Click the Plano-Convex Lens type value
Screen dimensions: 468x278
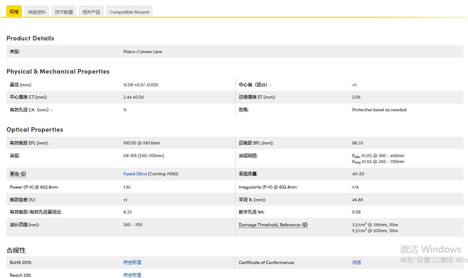point(142,52)
